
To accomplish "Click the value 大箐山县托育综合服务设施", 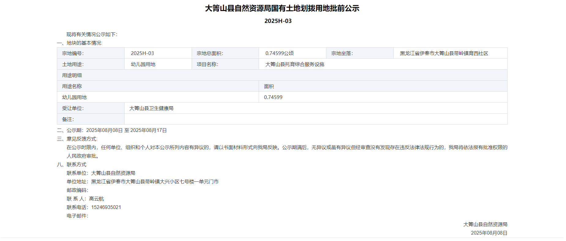I will point(294,64).
